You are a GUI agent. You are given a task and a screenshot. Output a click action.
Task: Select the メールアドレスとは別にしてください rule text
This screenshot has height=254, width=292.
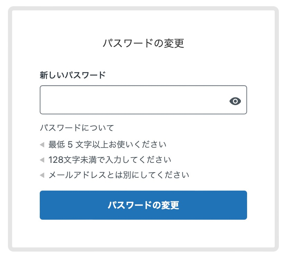tap(119, 175)
